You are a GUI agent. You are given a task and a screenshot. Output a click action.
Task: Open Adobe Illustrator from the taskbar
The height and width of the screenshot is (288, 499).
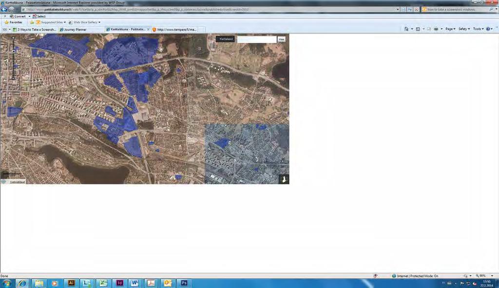coord(71,283)
